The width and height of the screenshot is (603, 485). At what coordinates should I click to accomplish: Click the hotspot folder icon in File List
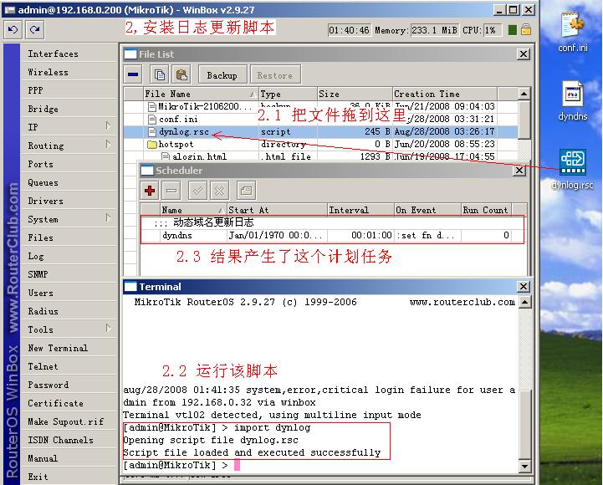tap(152, 144)
